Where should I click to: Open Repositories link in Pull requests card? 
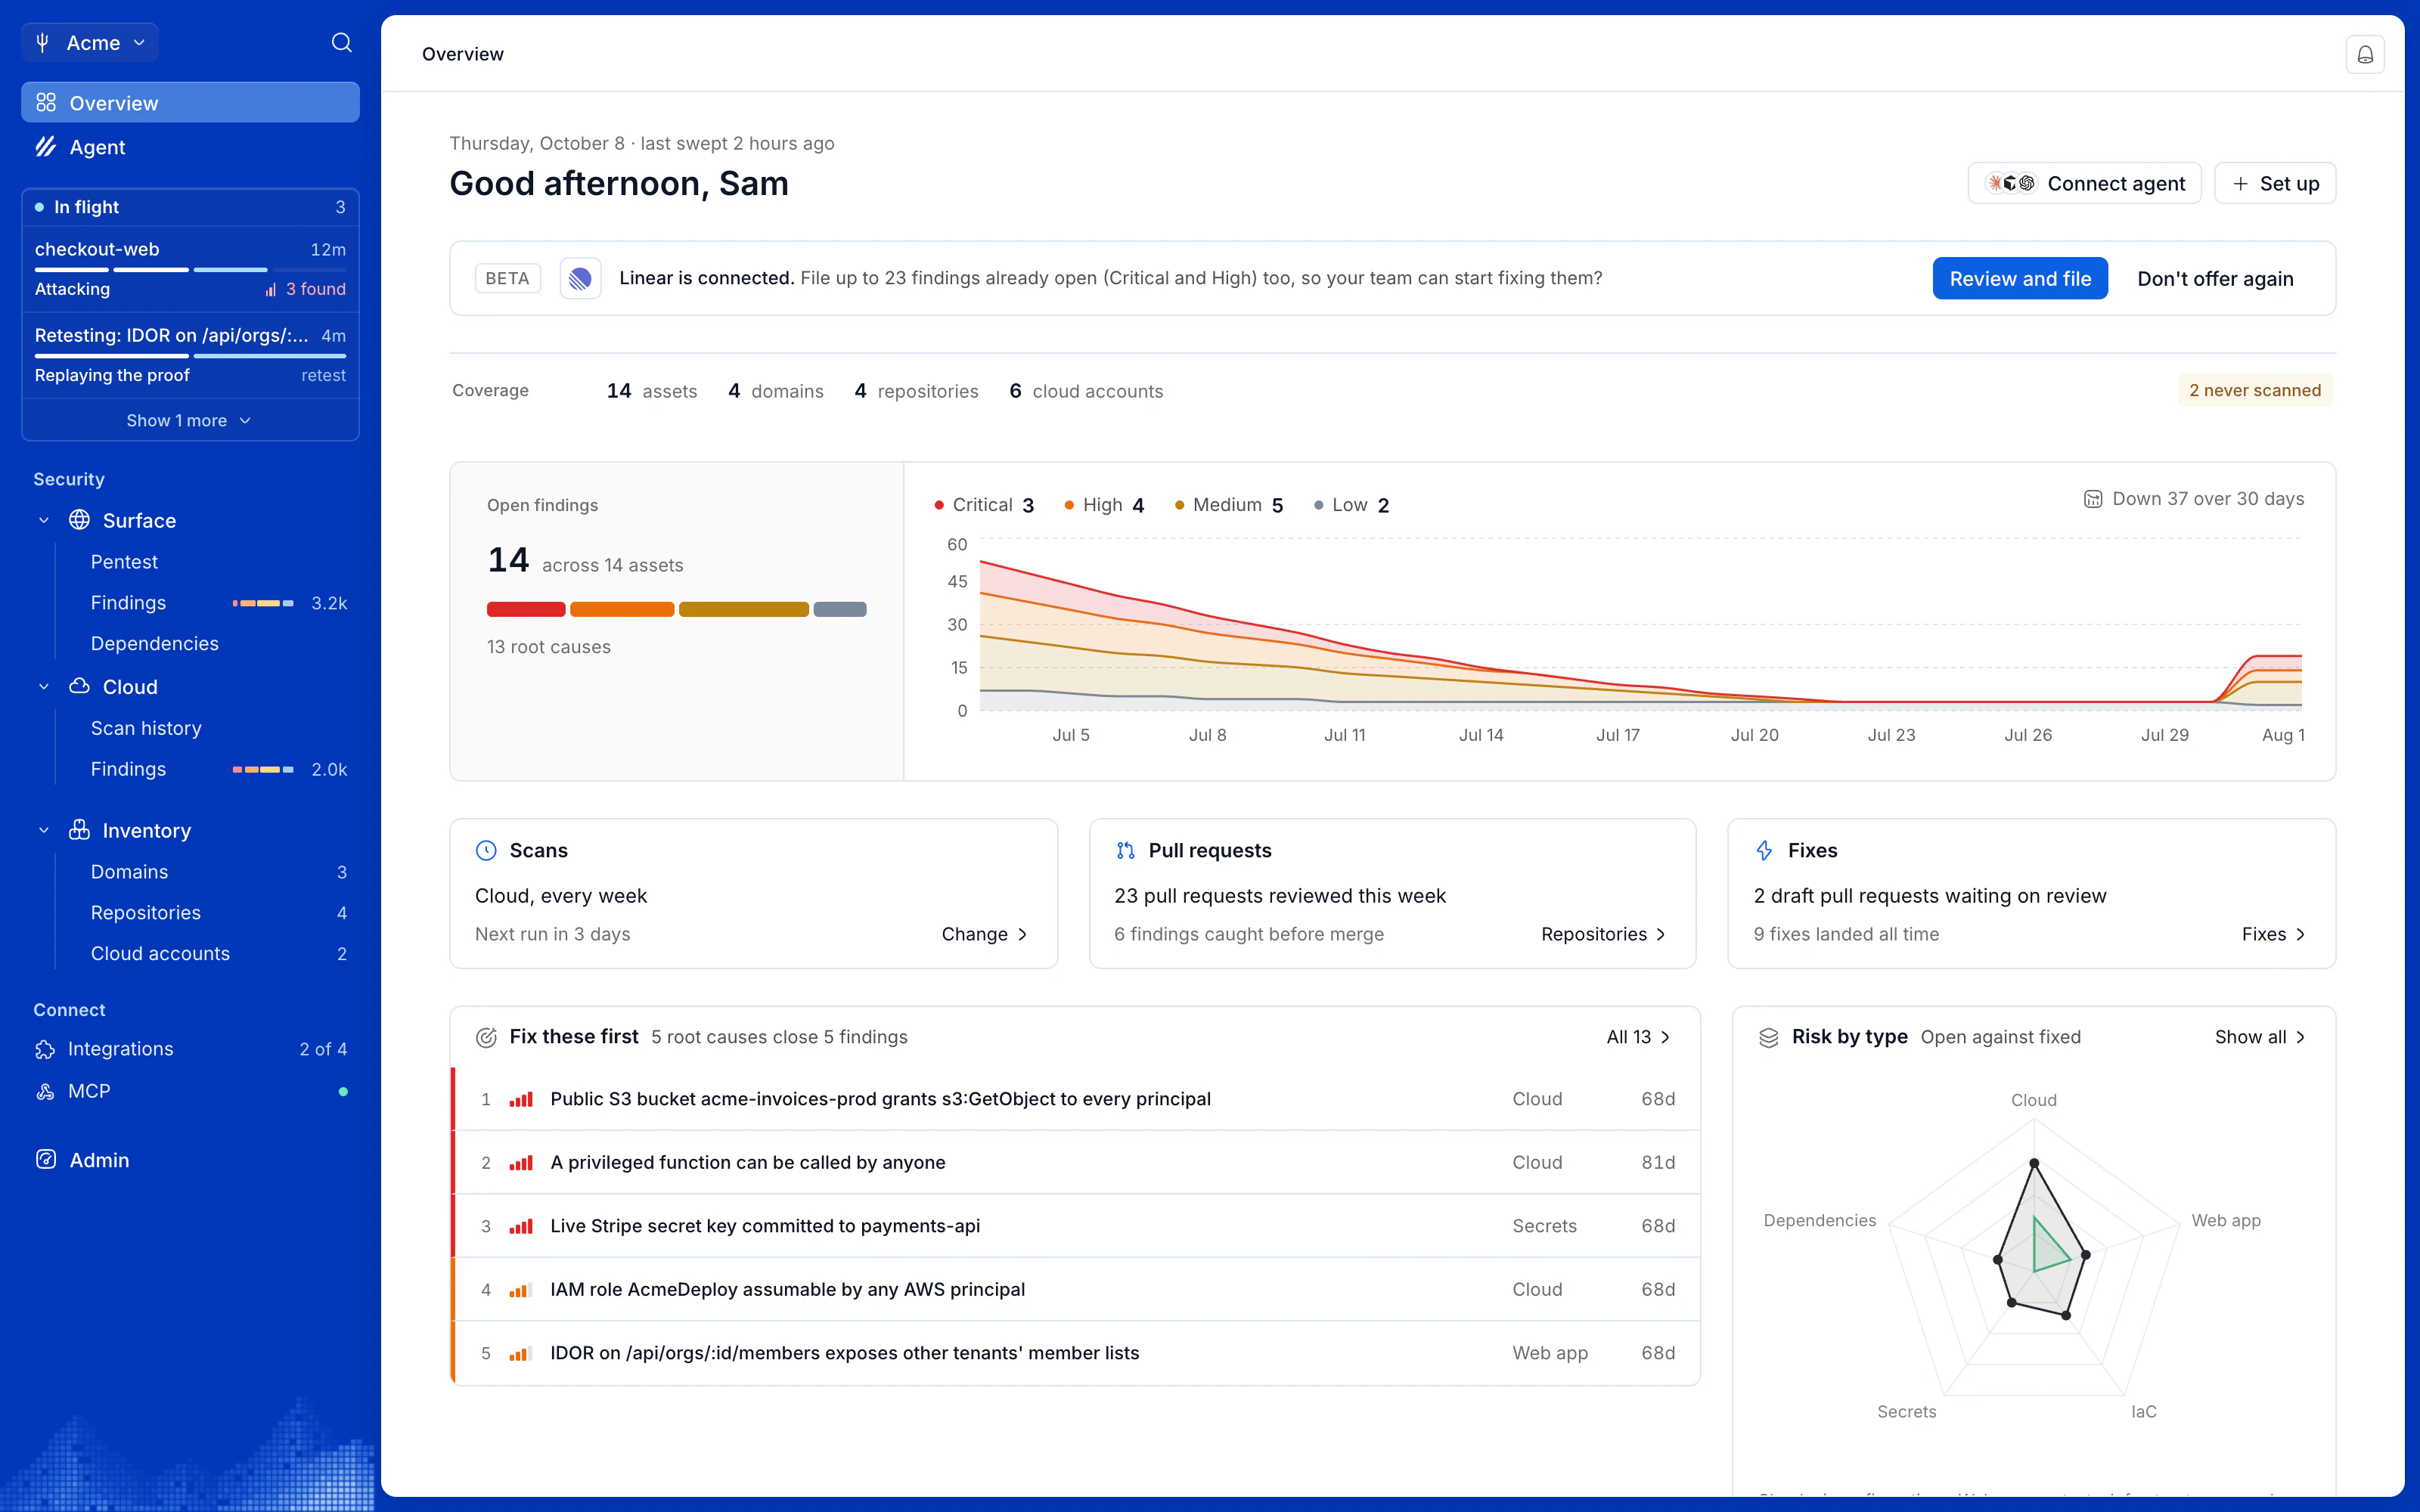click(1604, 934)
